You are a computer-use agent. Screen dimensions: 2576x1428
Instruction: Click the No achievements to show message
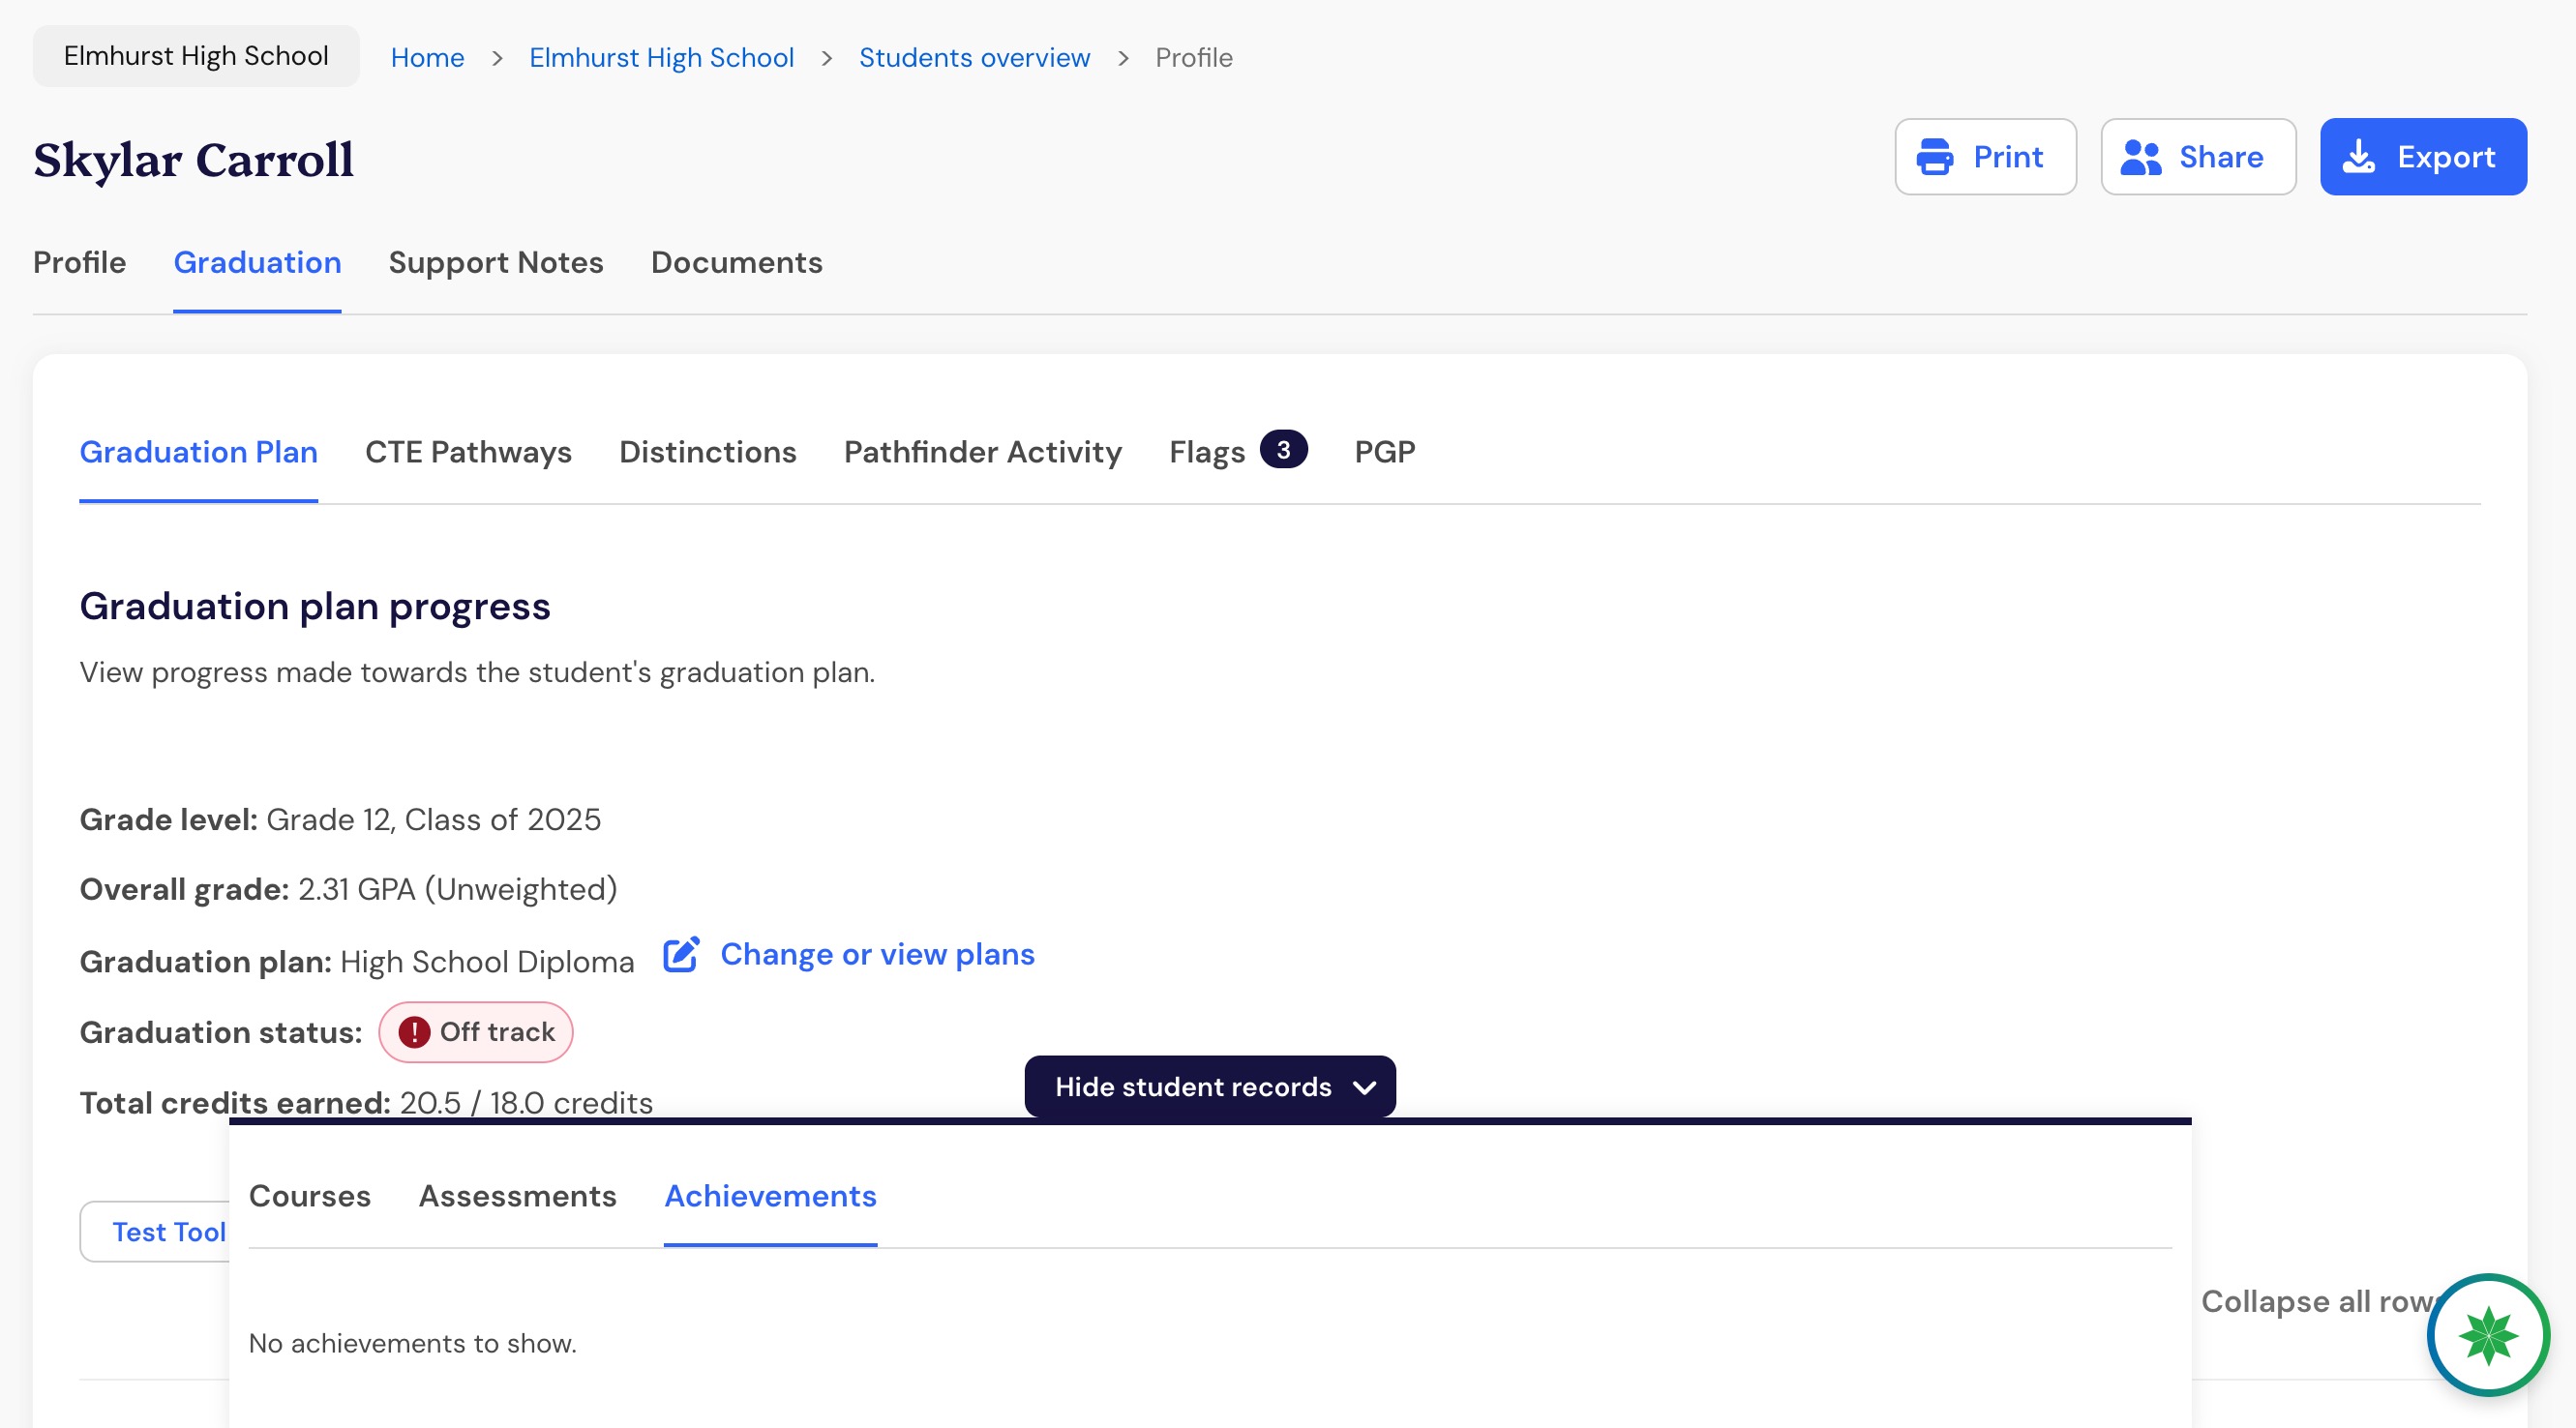pos(413,1343)
